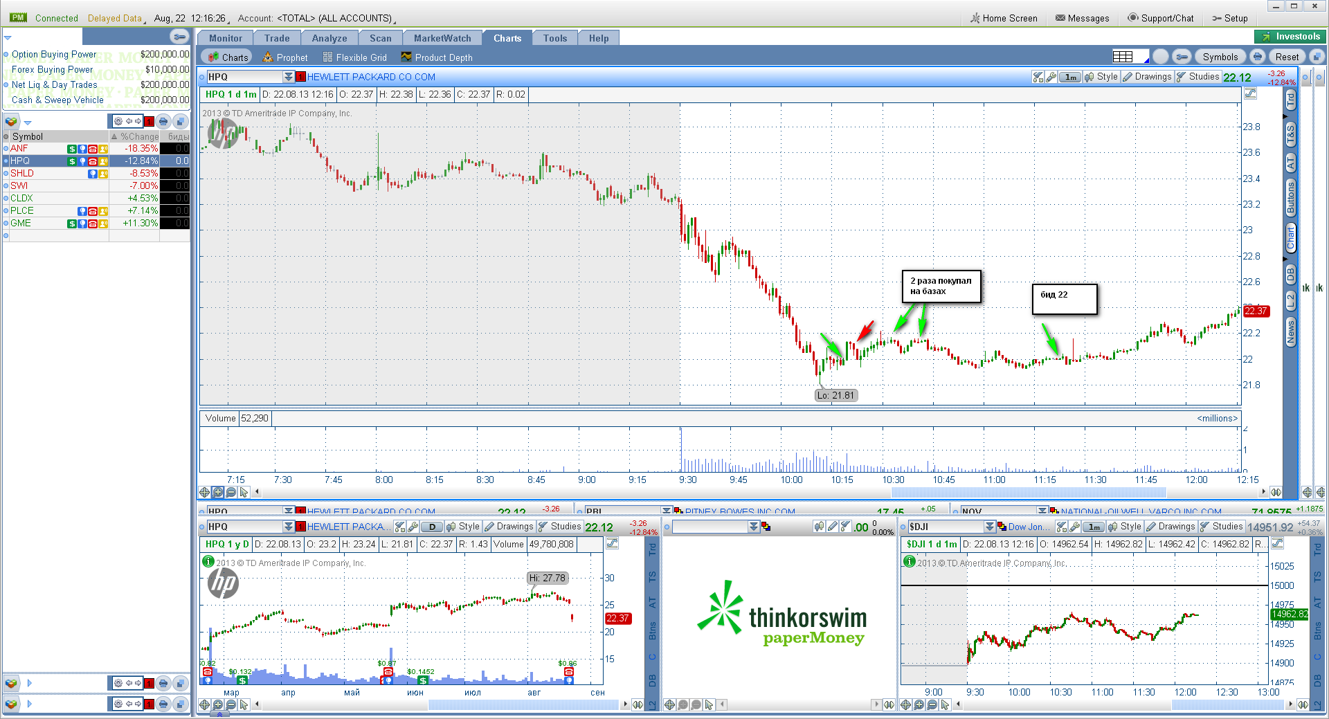Switch to the MarketWatch tab
The image size is (1329, 719).
(442, 38)
